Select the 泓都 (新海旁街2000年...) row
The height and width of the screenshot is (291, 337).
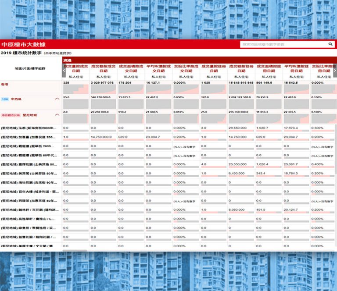coord(29,128)
